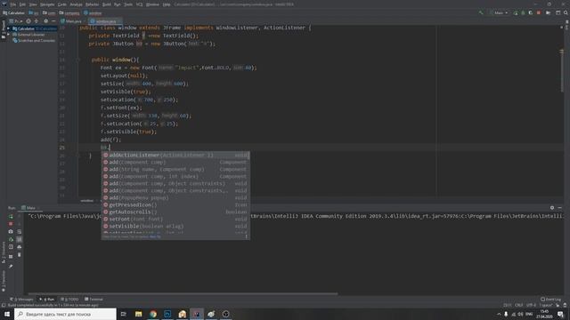Open Run panel settings gear icon

click(552, 208)
